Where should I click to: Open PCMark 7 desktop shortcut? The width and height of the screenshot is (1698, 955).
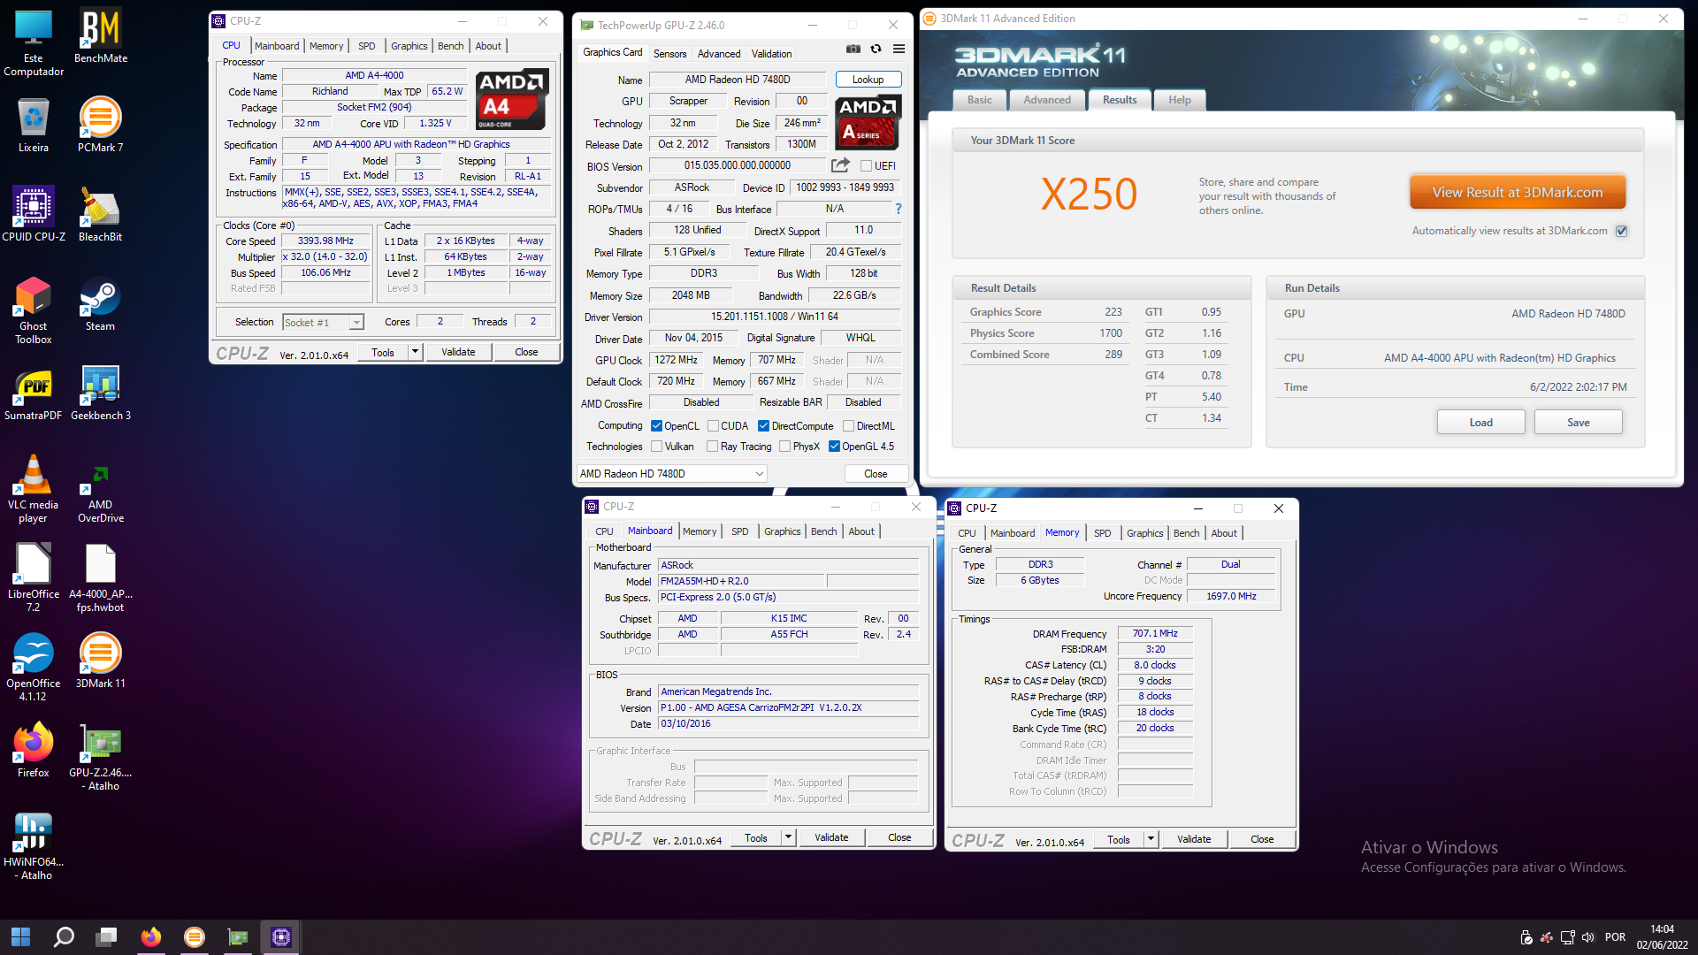click(100, 125)
